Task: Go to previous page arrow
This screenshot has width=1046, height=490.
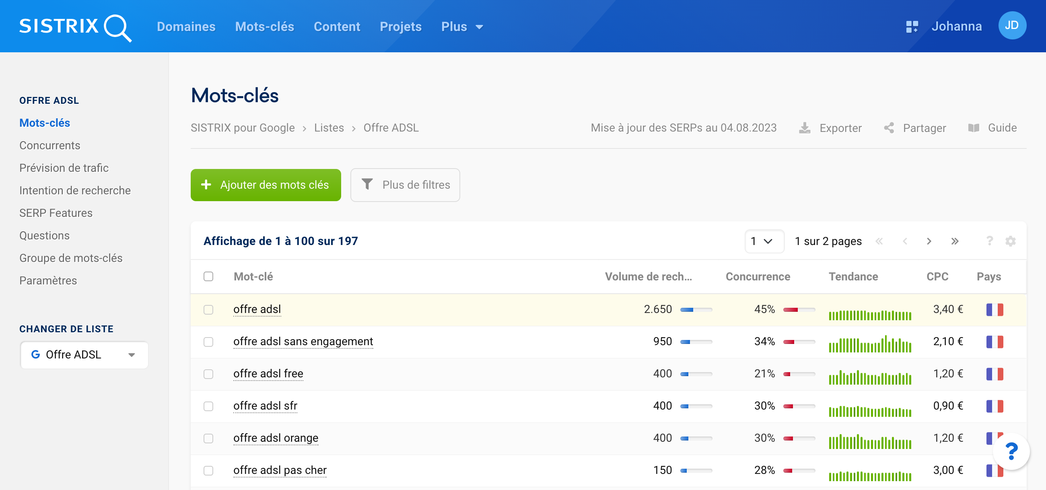Action: pyautogui.click(x=905, y=241)
